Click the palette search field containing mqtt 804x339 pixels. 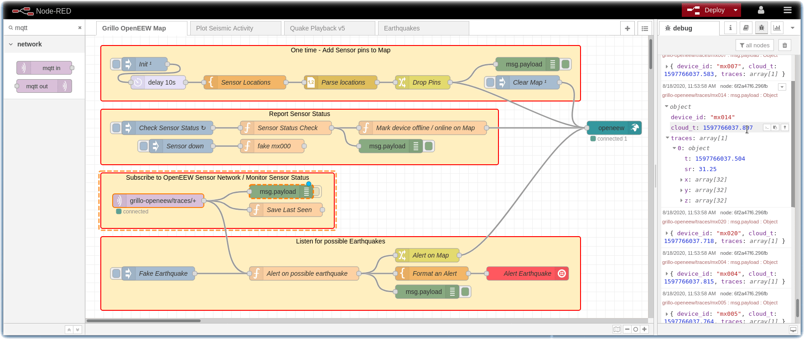pos(44,28)
